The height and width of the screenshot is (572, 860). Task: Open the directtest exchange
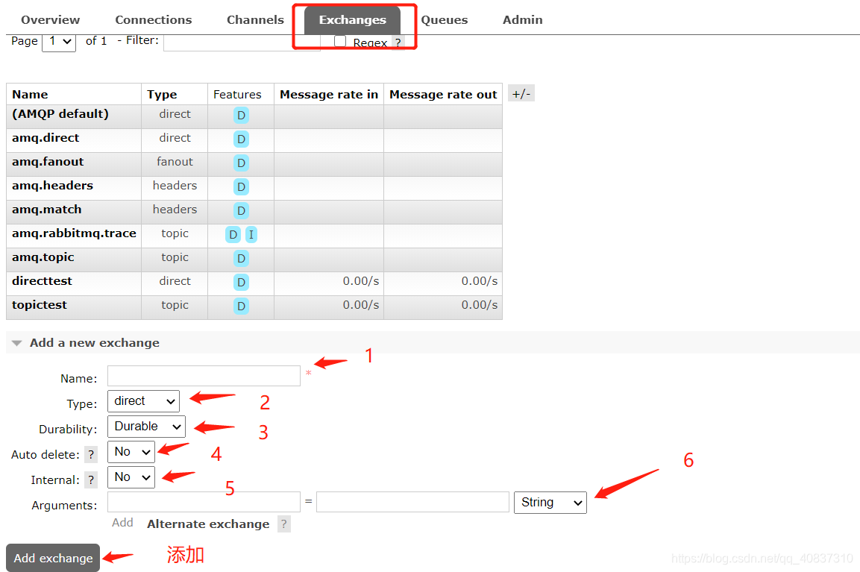(x=42, y=281)
